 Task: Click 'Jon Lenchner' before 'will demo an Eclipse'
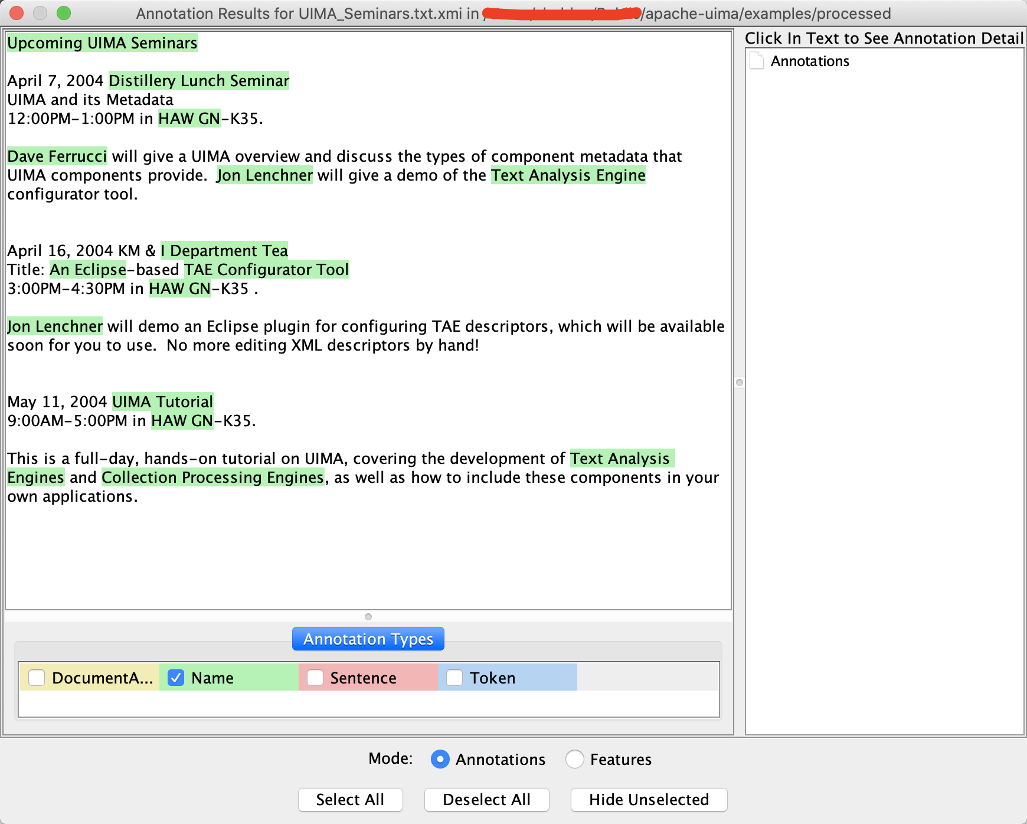tap(55, 326)
